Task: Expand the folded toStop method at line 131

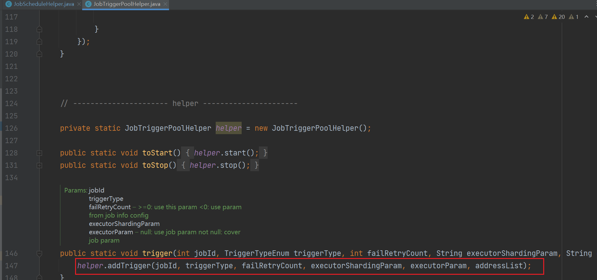Action: (39, 165)
